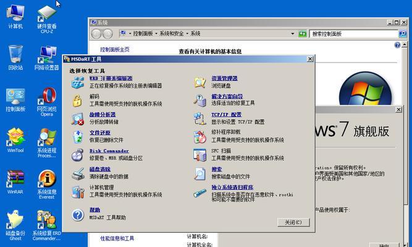Screen dimensions: 412x247
Task: Click the Search document magnifier icon
Action: coord(200,174)
